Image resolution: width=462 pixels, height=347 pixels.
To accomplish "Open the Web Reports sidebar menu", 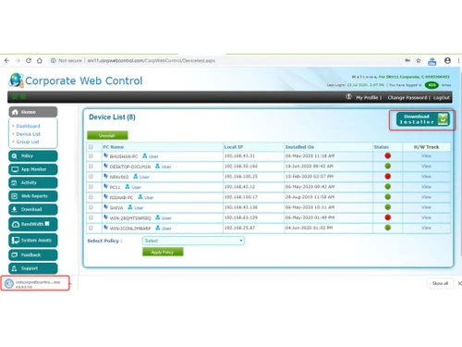I will point(33,196).
